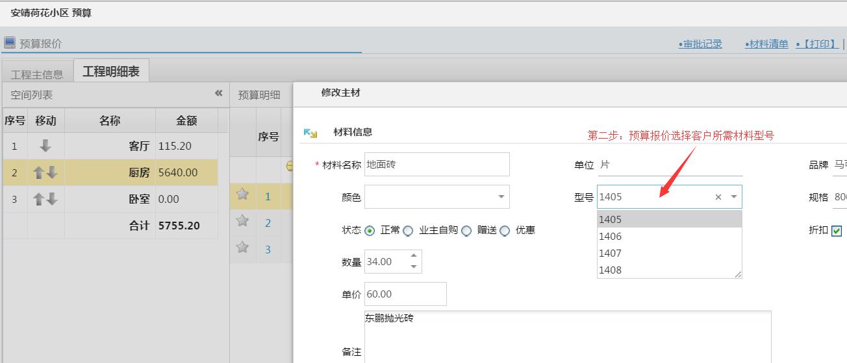
Task: Open the 审批记录 link
Action: [700, 44]
